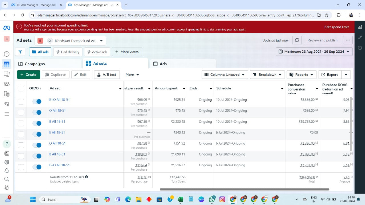
Task: Expand the Breakdown dropdown
Action: pos(267,75)
